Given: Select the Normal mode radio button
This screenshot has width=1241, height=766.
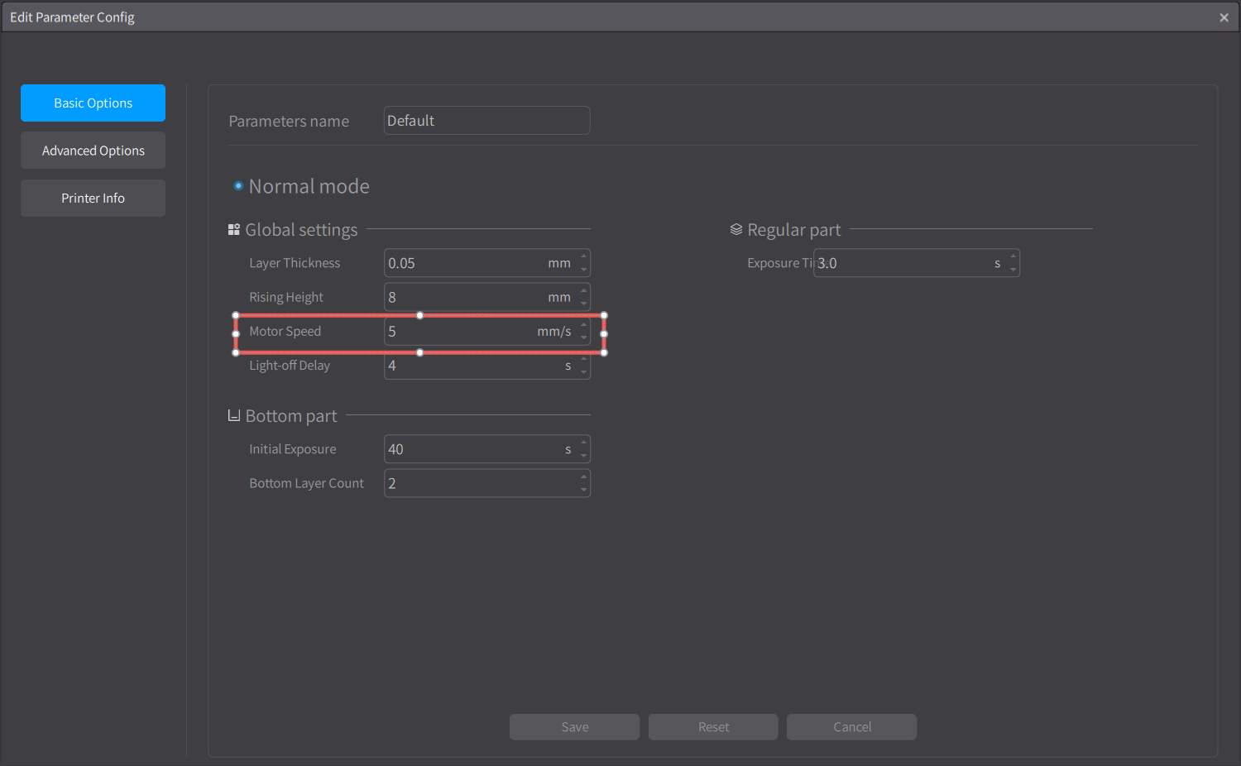Looking at the screenshot, I should pos(238,186).
